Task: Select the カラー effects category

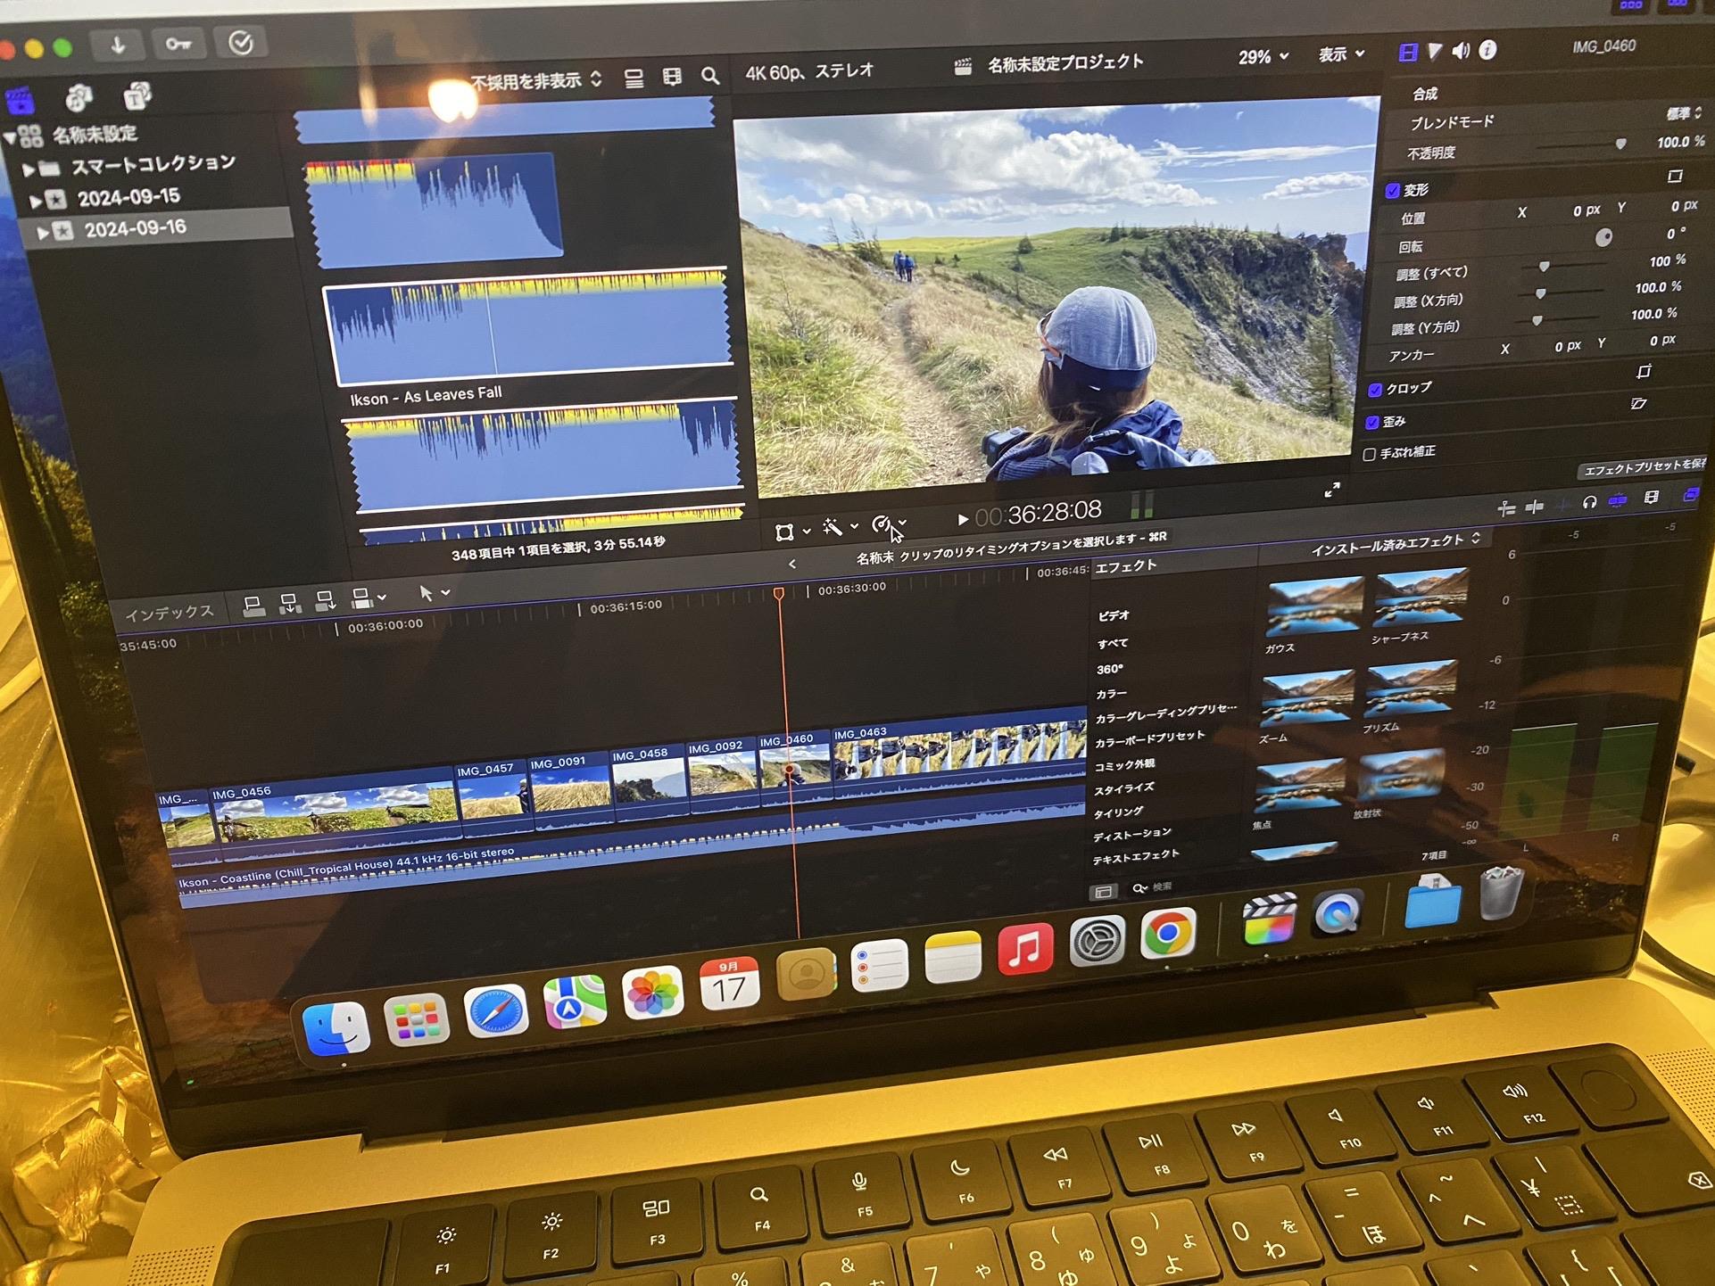Action: (x=1111, y=693)
